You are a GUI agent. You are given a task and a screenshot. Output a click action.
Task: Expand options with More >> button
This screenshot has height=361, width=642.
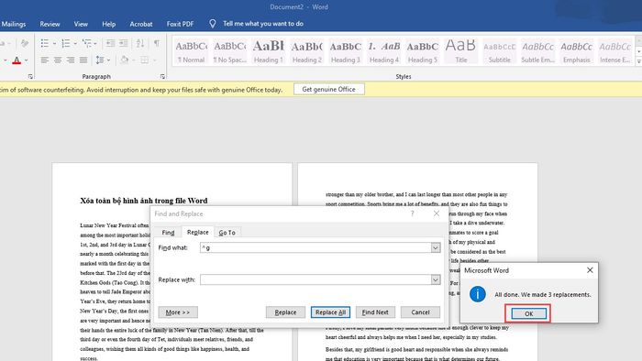pyautogui.click(x=178, y=312)
